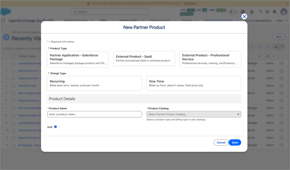Image resolution: width=290 pixels, height=170 pixels.
Task: Open the St... column header chevron
Action: click(273, 56)
